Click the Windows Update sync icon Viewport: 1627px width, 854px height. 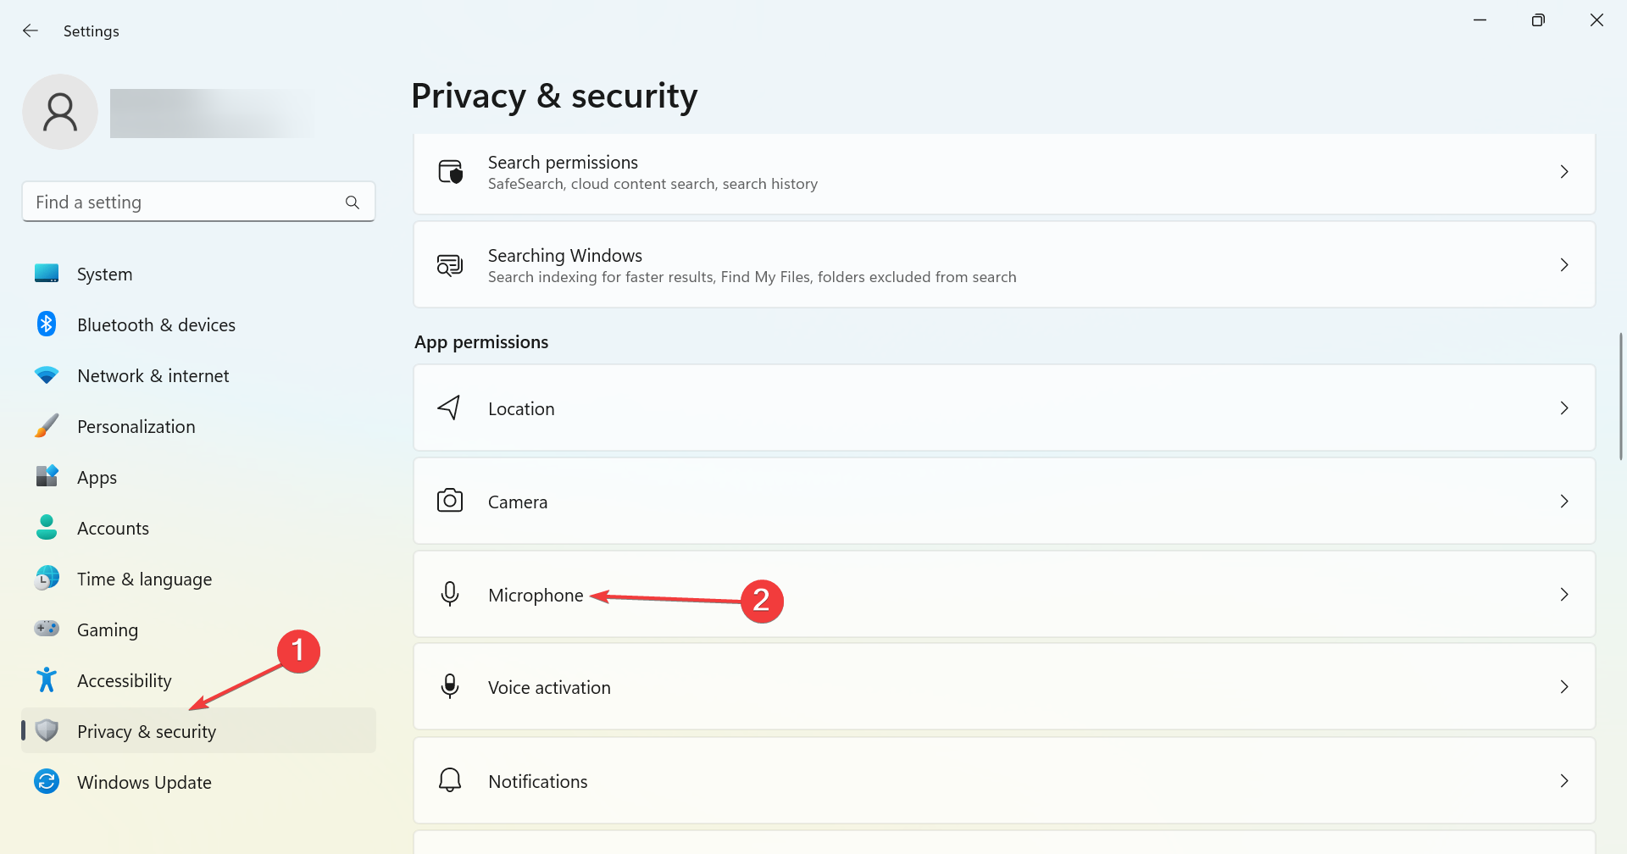tap(47, 782)
